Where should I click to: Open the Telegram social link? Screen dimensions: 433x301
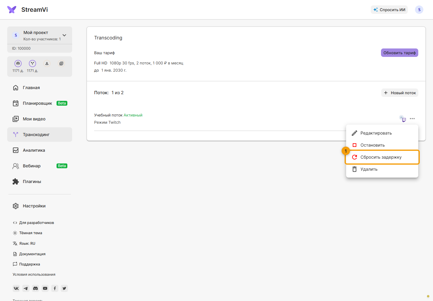pyautogui.click(x=26, y=288)
